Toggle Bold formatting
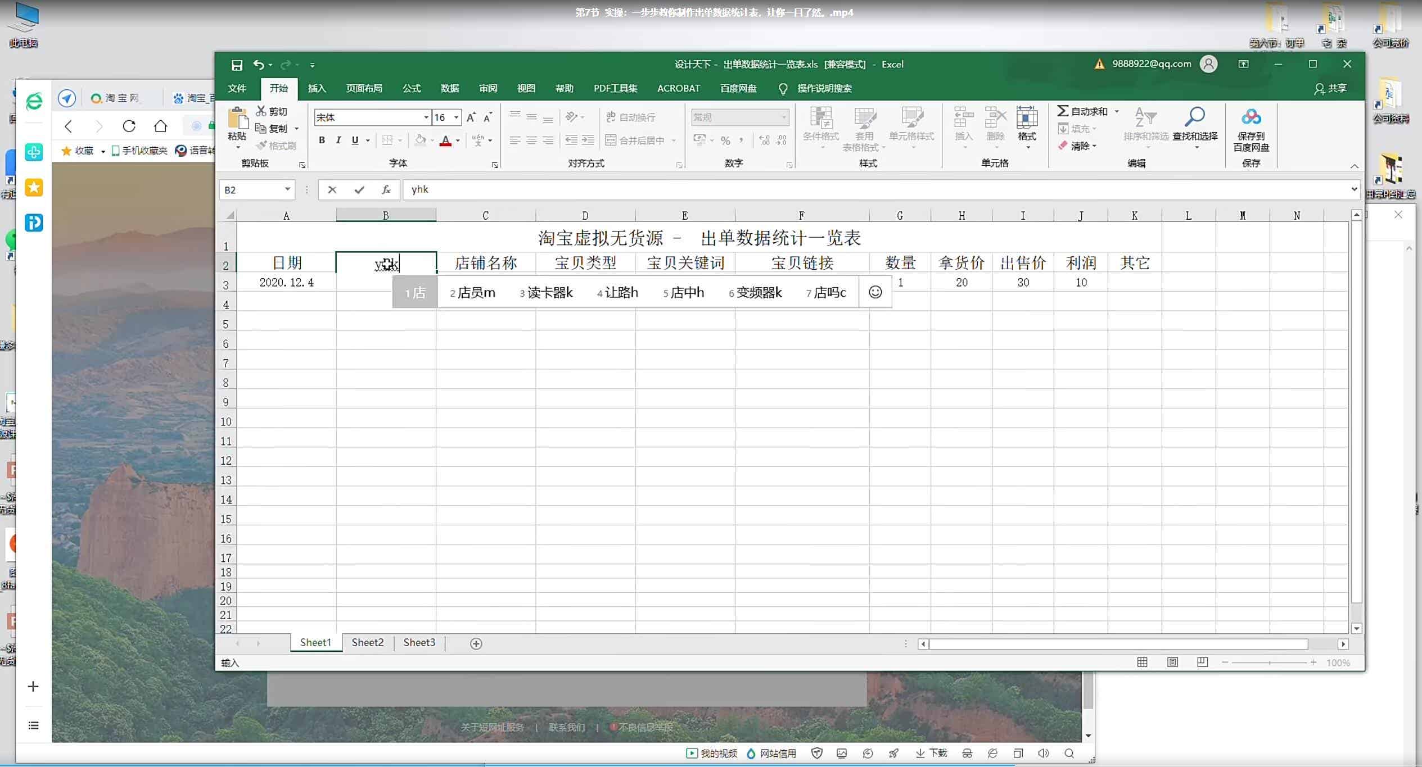 click(322, 140)
